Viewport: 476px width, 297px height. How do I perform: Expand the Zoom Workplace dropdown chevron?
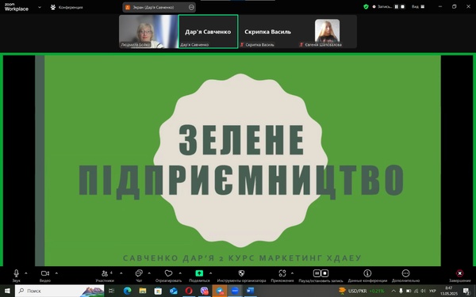click(40, 7)
